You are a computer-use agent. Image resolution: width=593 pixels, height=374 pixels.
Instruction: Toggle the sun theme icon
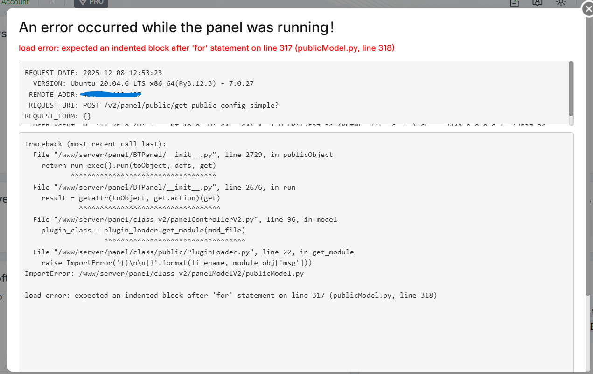[x=561, y=2]
